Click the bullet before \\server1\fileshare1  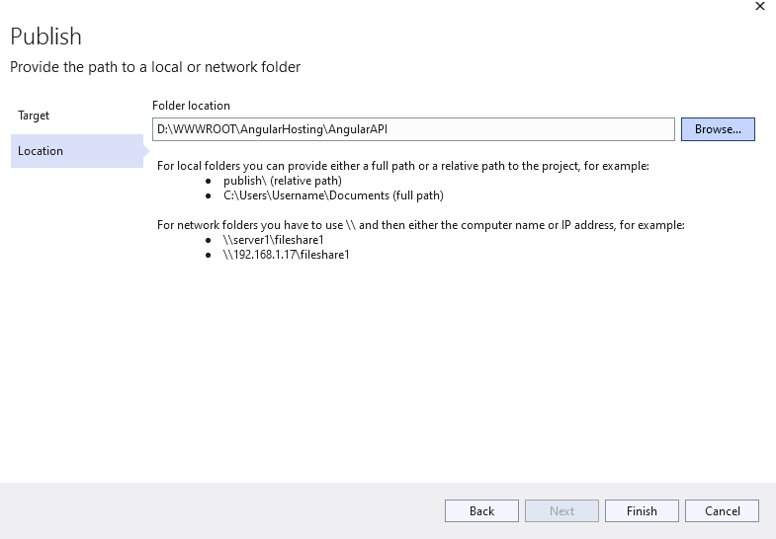point(208,240)
